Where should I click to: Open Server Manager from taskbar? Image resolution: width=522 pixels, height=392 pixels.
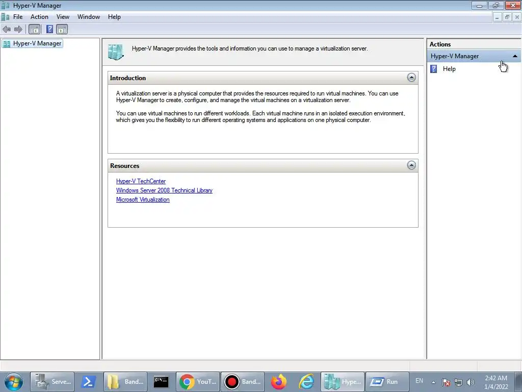tap(53, 382)
